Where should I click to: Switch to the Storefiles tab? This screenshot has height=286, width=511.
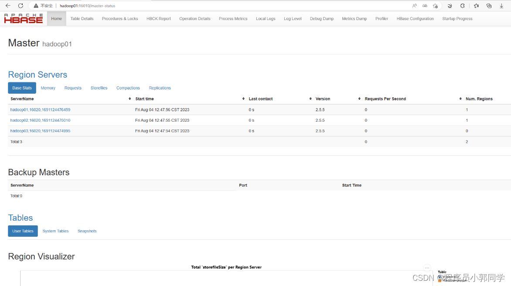tap(99, 88)
